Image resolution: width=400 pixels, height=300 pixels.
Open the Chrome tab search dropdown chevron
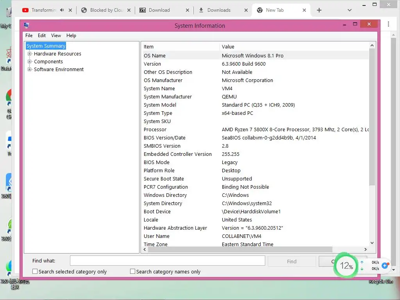tap(350, 10)
